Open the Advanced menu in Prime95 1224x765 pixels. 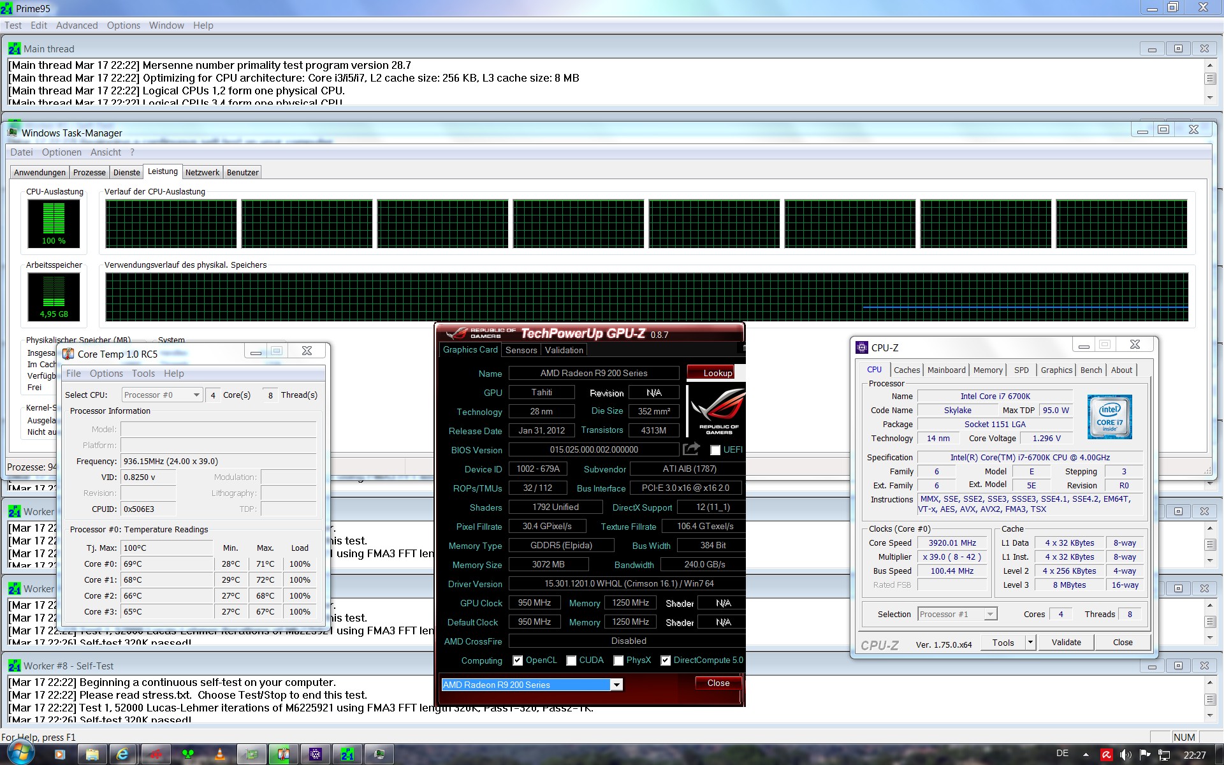pyautogui.click(x=76, y=25)
